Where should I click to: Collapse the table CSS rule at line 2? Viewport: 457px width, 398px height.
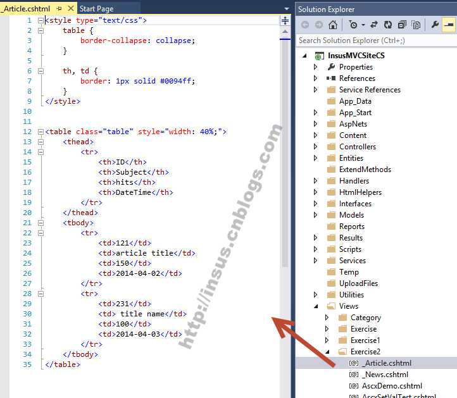(x=41, y=30)
